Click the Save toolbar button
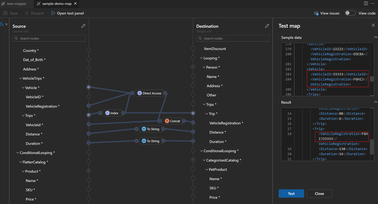The height and width of the screenshot is (204, 378). click(x=10, y=13)
